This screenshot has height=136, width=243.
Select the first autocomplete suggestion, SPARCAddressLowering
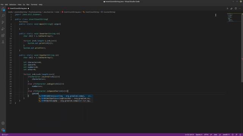[66, 96]
